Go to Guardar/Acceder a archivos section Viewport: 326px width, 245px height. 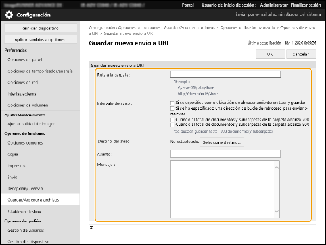(34, 200)
